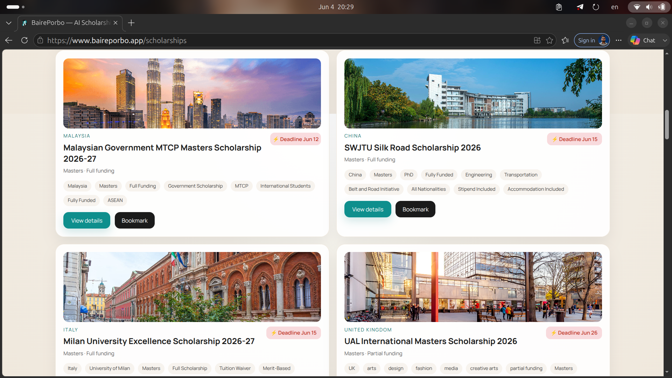Viewport: 672px width, 378px height.
Task: Sign in to the browser profile
Action: pyautogui.click(x=592, y=40)
